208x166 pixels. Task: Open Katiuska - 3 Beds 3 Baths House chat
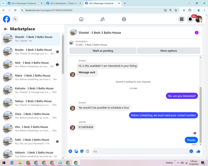pyautogui.click(x=31, y=90)
